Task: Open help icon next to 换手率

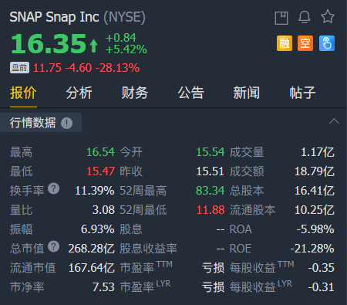Action: tap(54, 188)
